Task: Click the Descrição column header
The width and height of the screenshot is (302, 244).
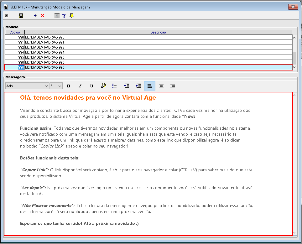Action: coord(158,32)
